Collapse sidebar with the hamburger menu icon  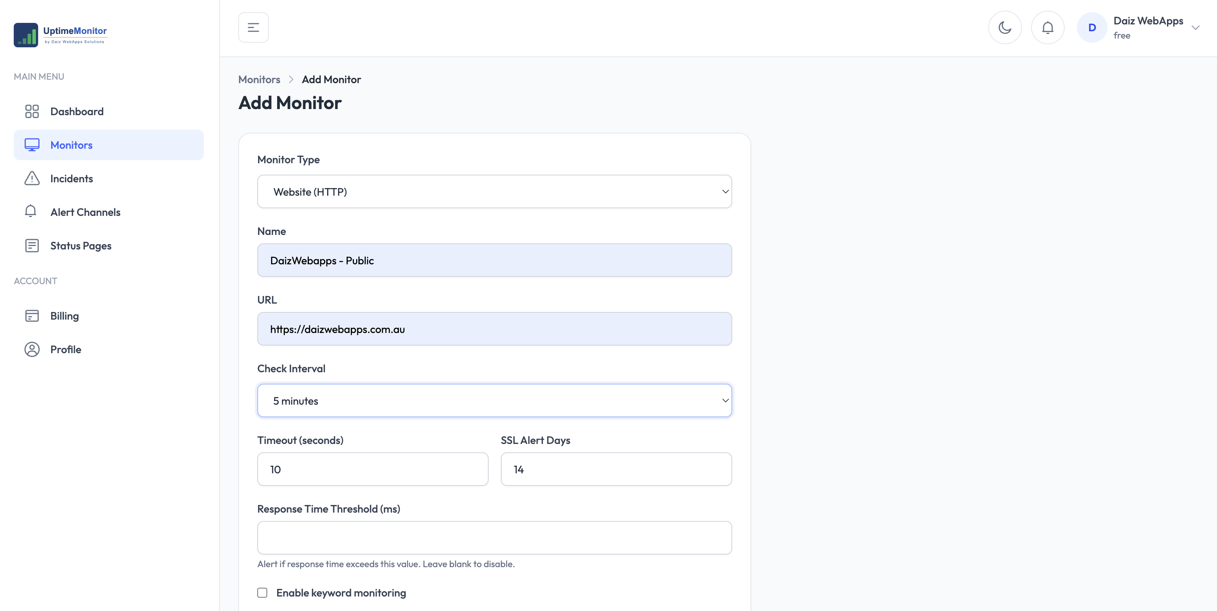(253, 27)
